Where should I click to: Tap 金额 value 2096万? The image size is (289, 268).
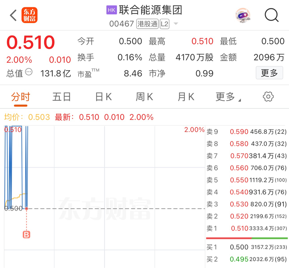269,57
